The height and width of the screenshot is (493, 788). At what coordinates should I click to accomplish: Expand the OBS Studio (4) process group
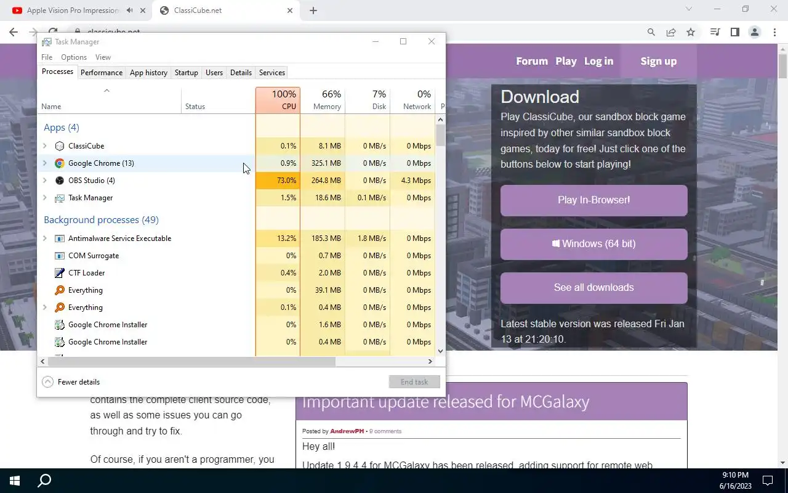44,181
